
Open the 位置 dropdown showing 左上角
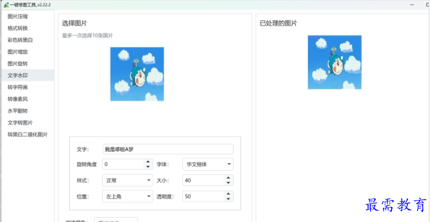[127, 197]
